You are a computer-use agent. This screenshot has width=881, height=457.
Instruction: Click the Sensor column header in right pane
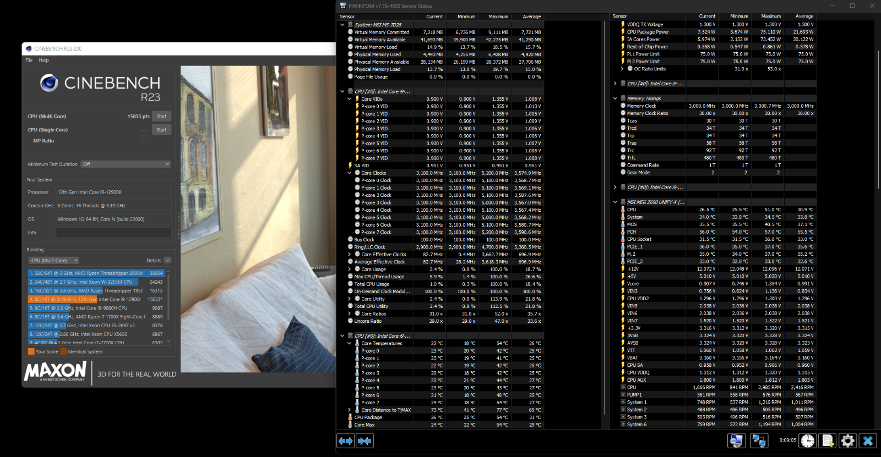coord(620,16)
